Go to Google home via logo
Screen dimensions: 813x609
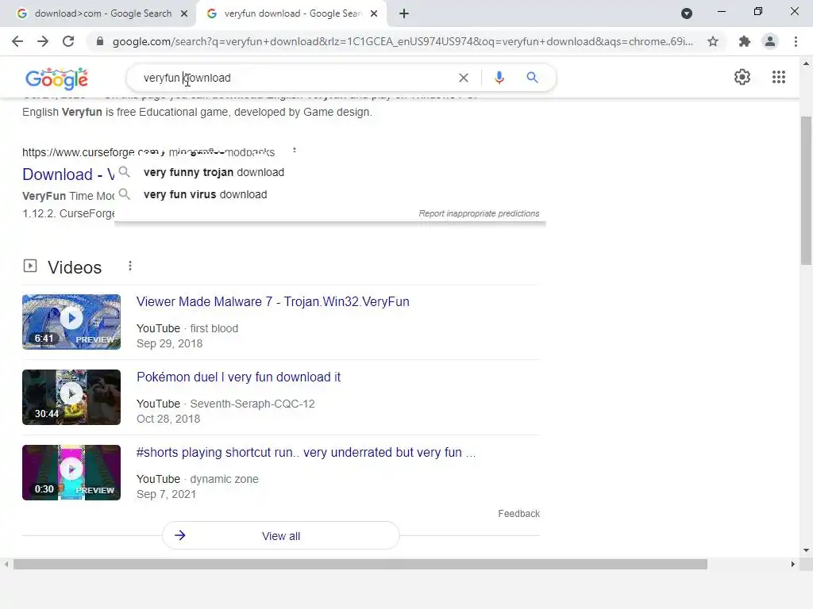(56, 79)
